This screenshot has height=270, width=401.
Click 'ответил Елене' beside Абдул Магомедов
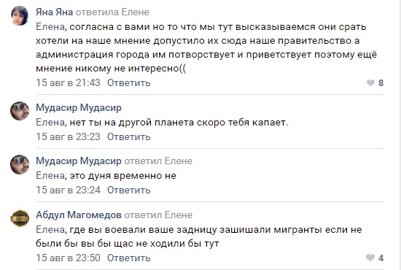click(158, 215)
